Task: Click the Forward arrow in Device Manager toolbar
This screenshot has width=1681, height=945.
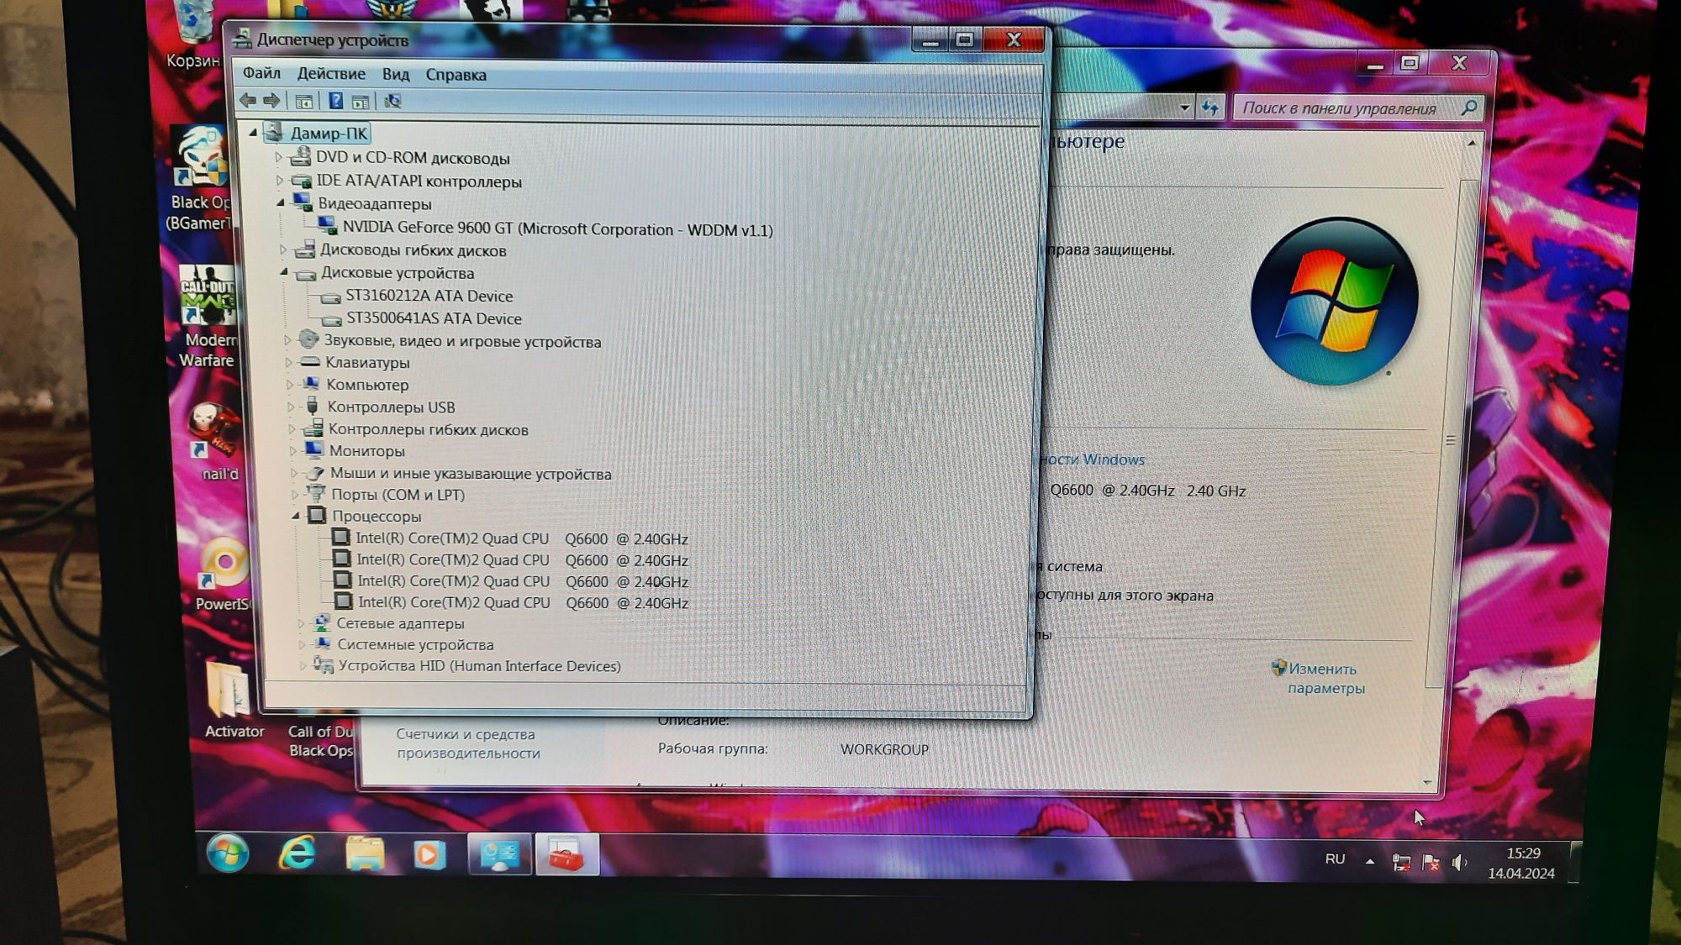Action: pos(271,101)
